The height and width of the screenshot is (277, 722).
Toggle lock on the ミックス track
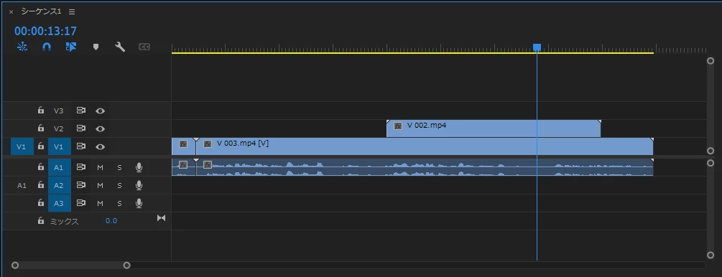tap(41, 221)
